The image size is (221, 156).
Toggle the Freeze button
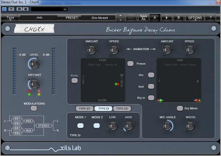[x=130, y=63]
